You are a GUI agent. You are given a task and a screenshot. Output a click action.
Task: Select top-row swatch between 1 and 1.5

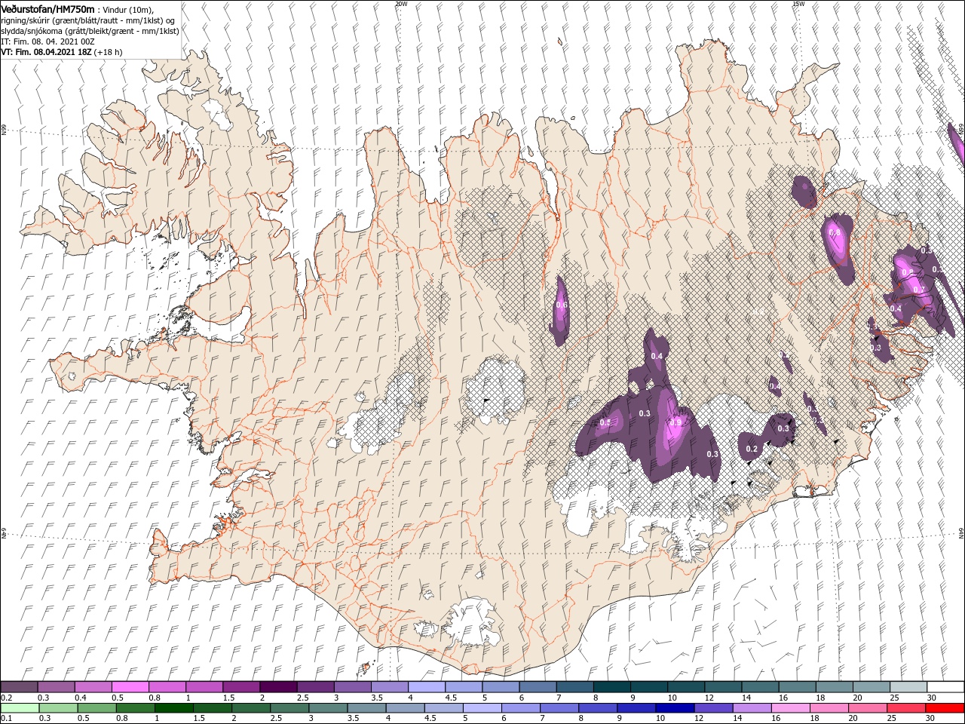click(204, 686)
